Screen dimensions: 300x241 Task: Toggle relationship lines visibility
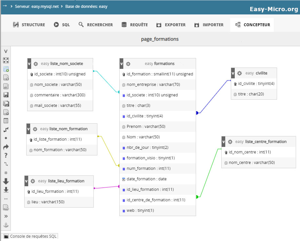pos(6,199)
